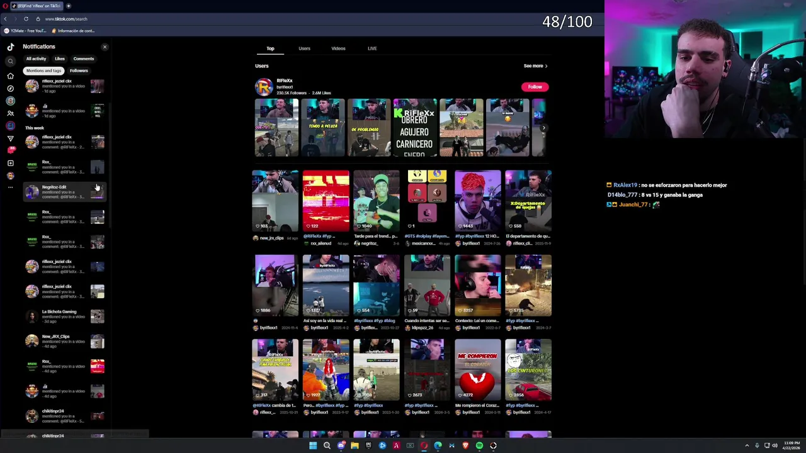Open the profile avatar icon in sidebar
The image size is (806, 453).
[10, 176]
